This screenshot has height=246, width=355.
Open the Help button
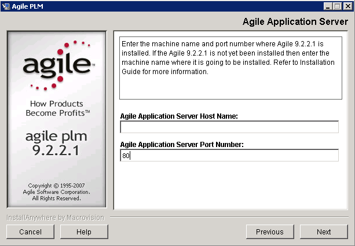pyautogui.click(x=84, y=232)
